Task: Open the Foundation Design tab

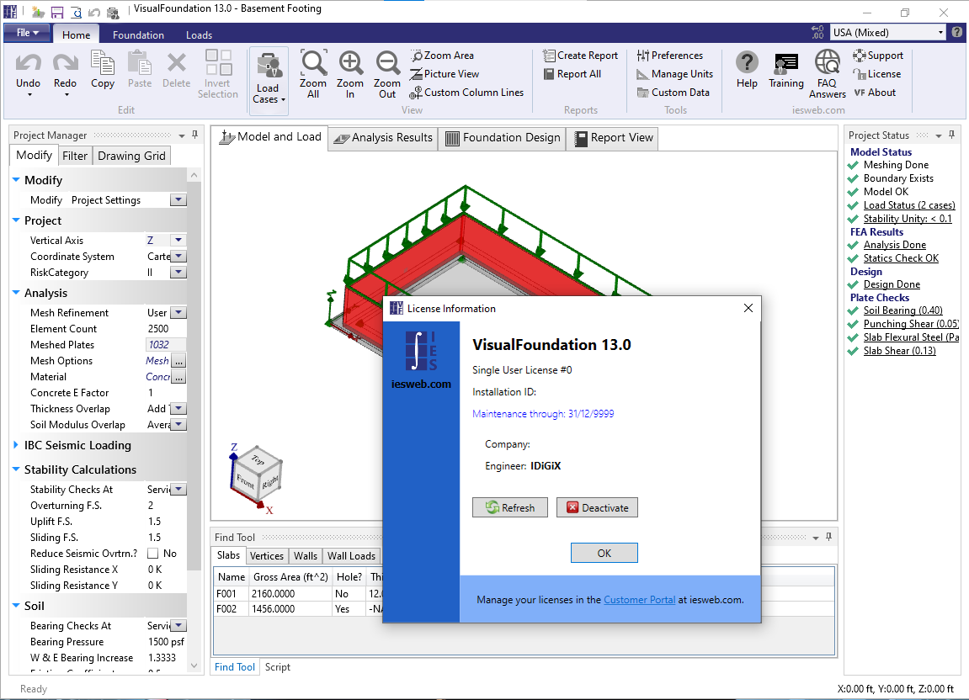Action: pos(503,138)
